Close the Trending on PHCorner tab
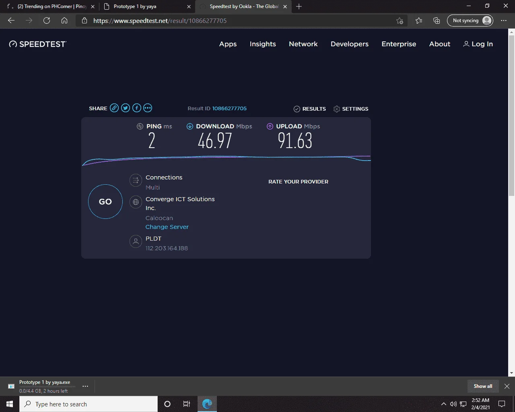This screenshot has width=515, height=412. coord(93,6)
